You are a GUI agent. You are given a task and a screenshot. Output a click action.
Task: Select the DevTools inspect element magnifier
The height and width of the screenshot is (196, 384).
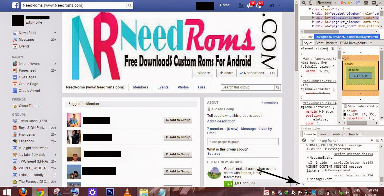[304, 3]
